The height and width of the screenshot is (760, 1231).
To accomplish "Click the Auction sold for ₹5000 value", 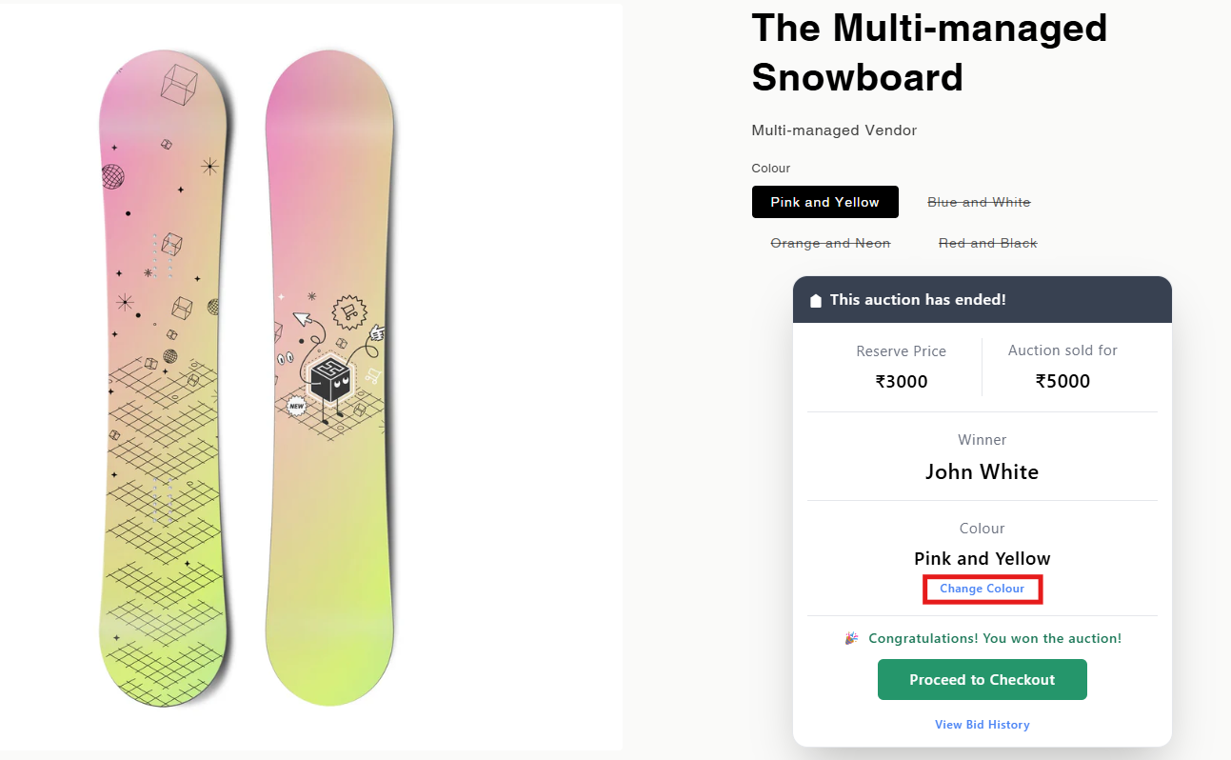I will pos(1062,382).
